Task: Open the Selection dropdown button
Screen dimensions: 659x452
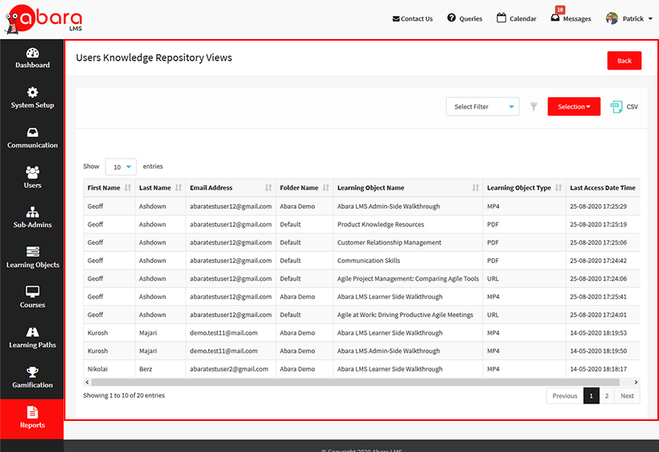Action: (574, 107)
